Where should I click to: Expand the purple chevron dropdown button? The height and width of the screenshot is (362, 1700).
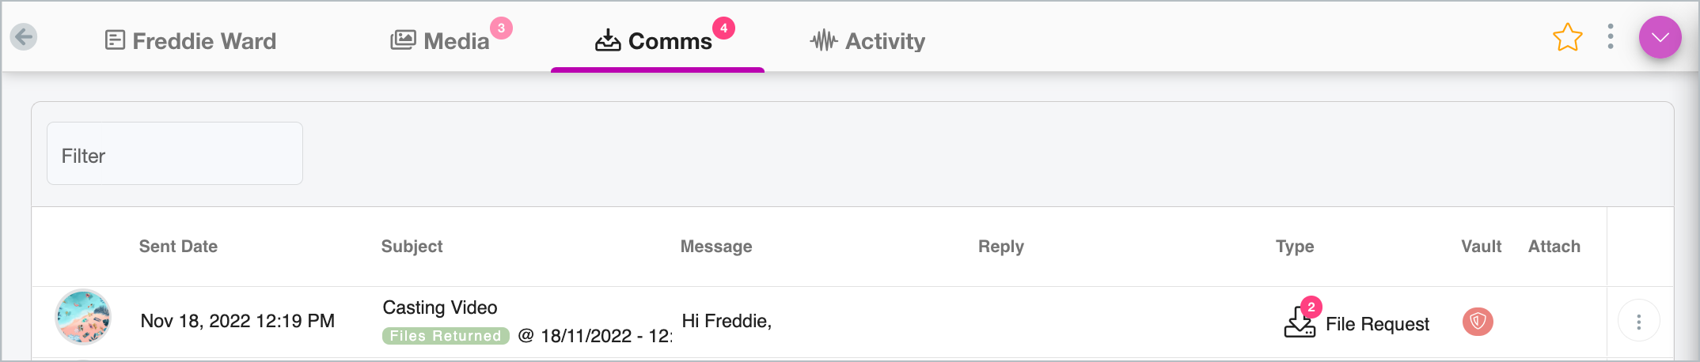coord(1660,37)
